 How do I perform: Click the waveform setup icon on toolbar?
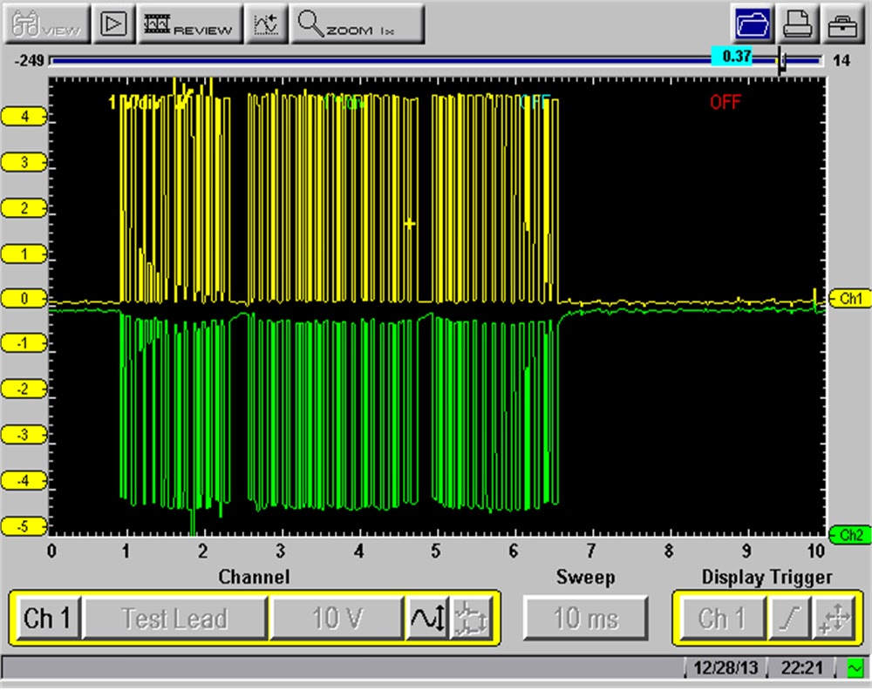click(267, 24)
